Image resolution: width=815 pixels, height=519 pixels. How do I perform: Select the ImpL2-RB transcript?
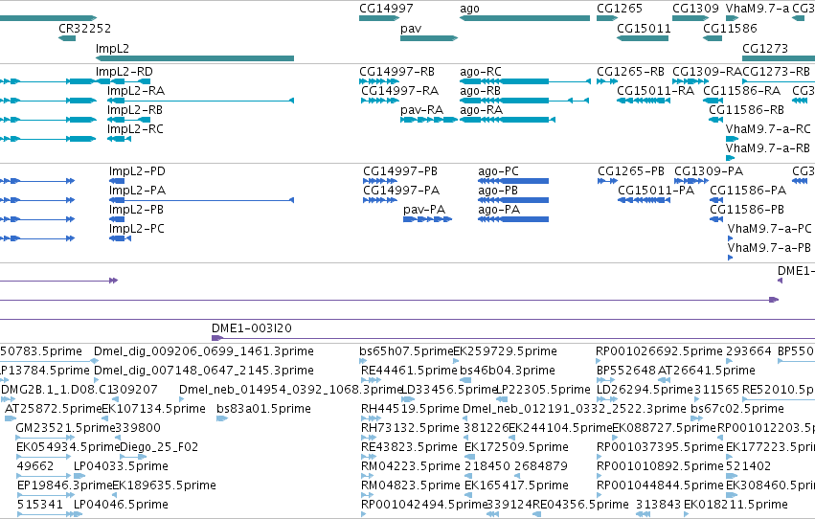click(129, 120)
